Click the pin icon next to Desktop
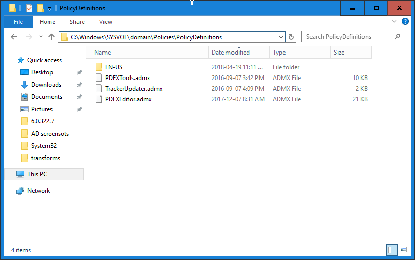 pos(79,72)
